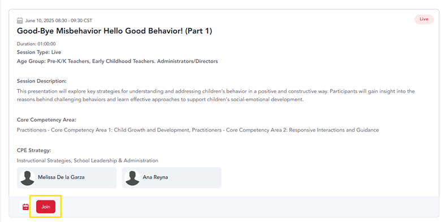
Task: Click Instructional Strategies, School Leadership text
Action: tap(88, 161)
